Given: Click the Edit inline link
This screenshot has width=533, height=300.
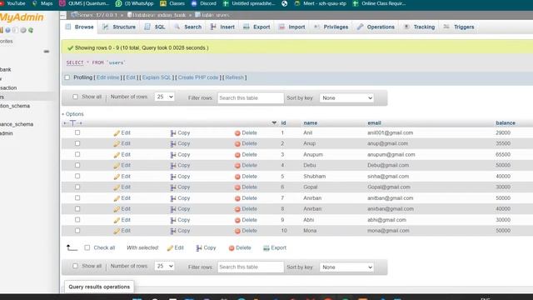Looking at the screenshot, I should pos(107,77).
